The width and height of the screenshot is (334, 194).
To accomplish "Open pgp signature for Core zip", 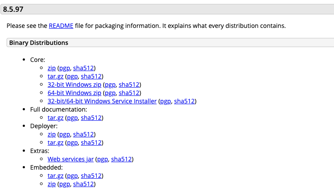I will coord(64,68).
